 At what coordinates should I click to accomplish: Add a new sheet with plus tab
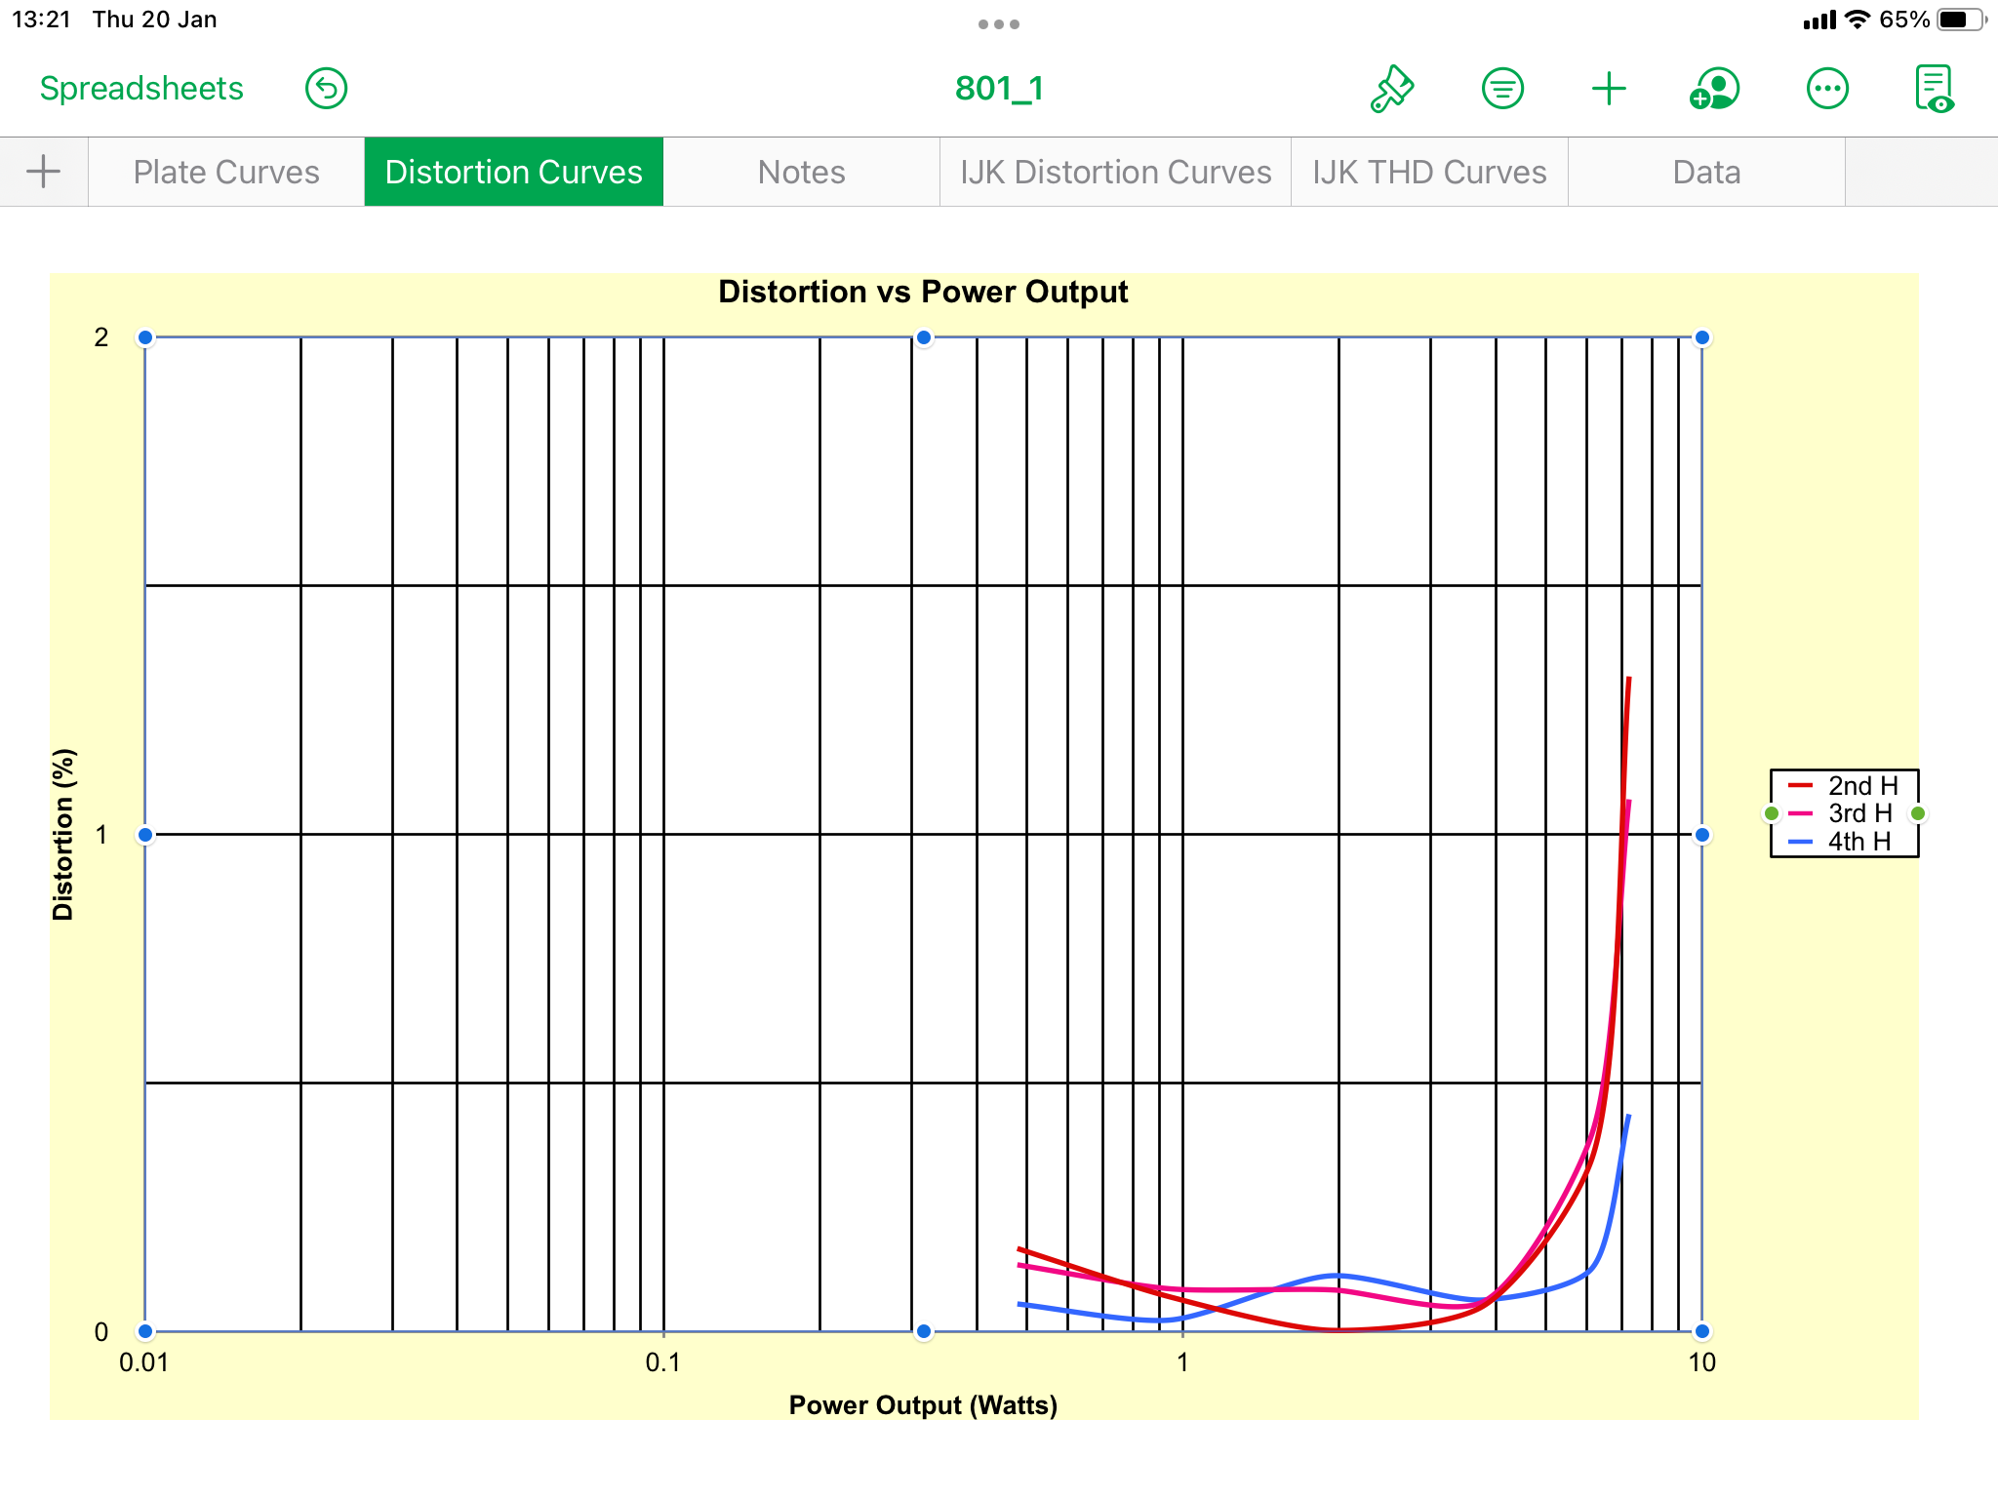pyautogui.click(x=44, y=172)
